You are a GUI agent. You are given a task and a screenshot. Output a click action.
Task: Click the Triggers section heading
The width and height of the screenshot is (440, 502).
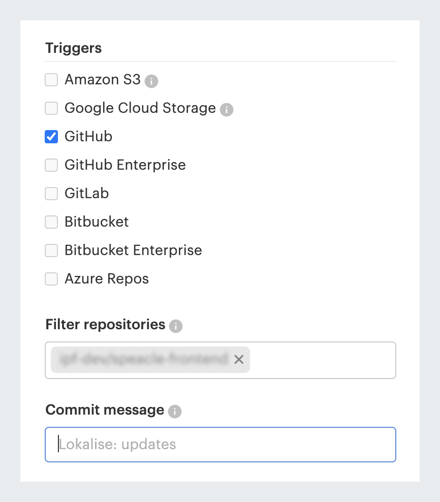(73, 48)
